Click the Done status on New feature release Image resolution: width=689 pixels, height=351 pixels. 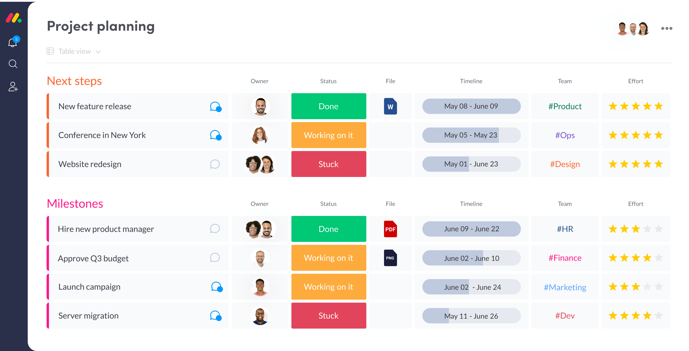click(x=328, y=106)
